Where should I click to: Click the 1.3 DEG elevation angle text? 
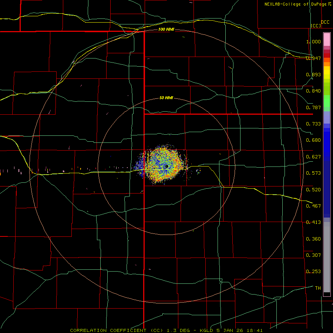click(x=178, y=330)
